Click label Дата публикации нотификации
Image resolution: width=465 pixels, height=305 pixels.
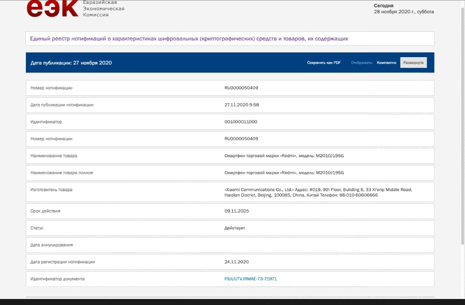(62, 105)
